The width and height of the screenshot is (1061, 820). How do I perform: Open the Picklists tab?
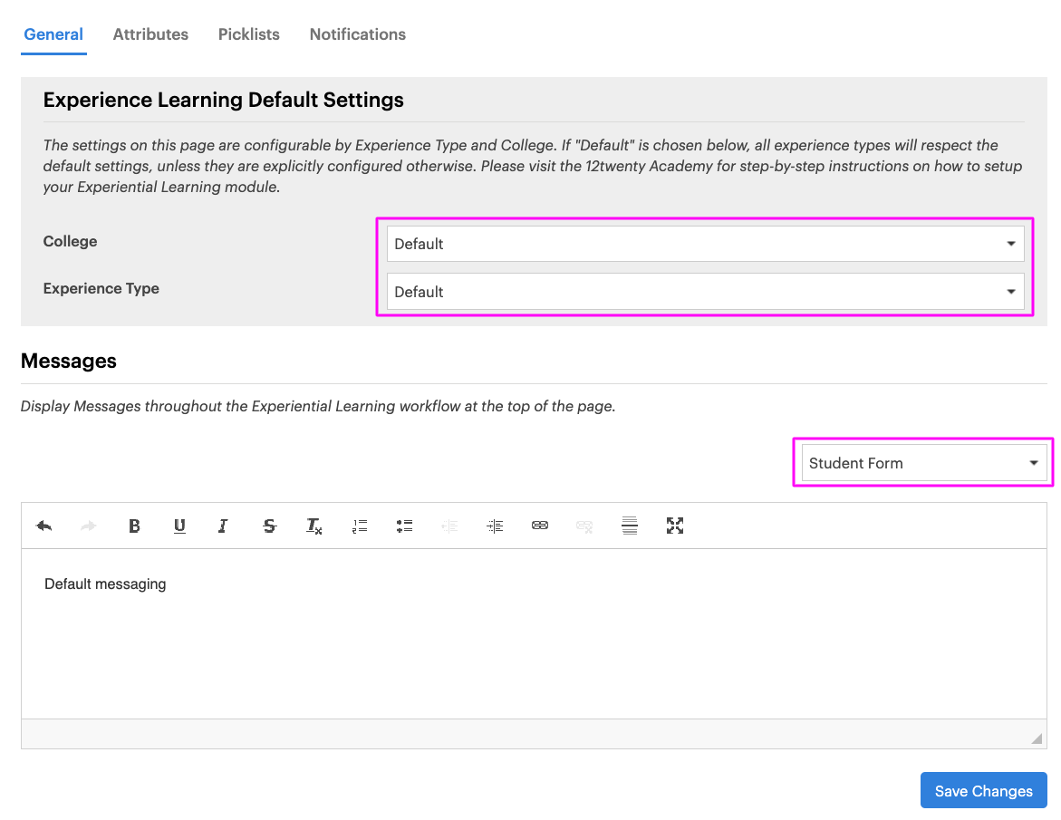click(x=249, y=34)
